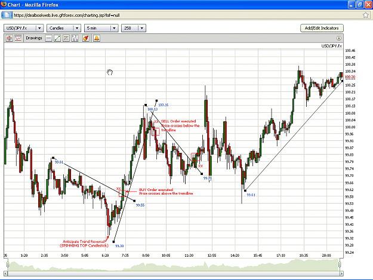The width and height of the screenshot is (373, 280).
Task: Open the Candles chart type dropdown
Action: 64,28
